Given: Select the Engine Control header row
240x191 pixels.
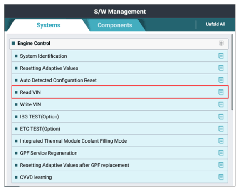Looking at the screenshot, I should (x=119, y=44).
